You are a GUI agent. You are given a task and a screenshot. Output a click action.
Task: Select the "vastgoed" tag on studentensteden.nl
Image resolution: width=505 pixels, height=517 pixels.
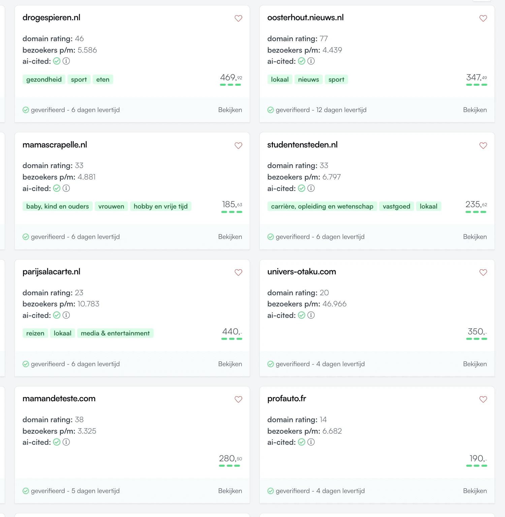(x=396, y=206)
